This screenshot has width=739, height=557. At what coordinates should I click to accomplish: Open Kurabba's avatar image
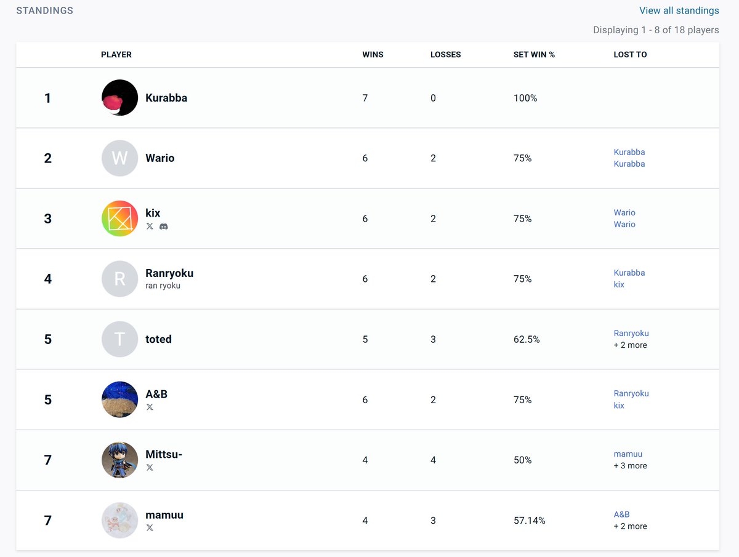point(119,98)
